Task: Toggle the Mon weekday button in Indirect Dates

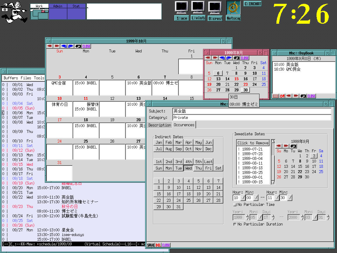Action: (x=169, y=168)
